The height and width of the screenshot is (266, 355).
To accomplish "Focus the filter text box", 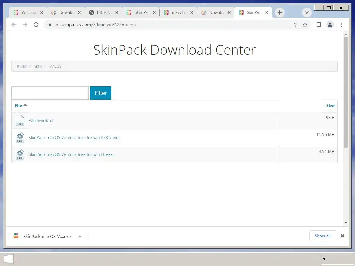I will [50, 93].
